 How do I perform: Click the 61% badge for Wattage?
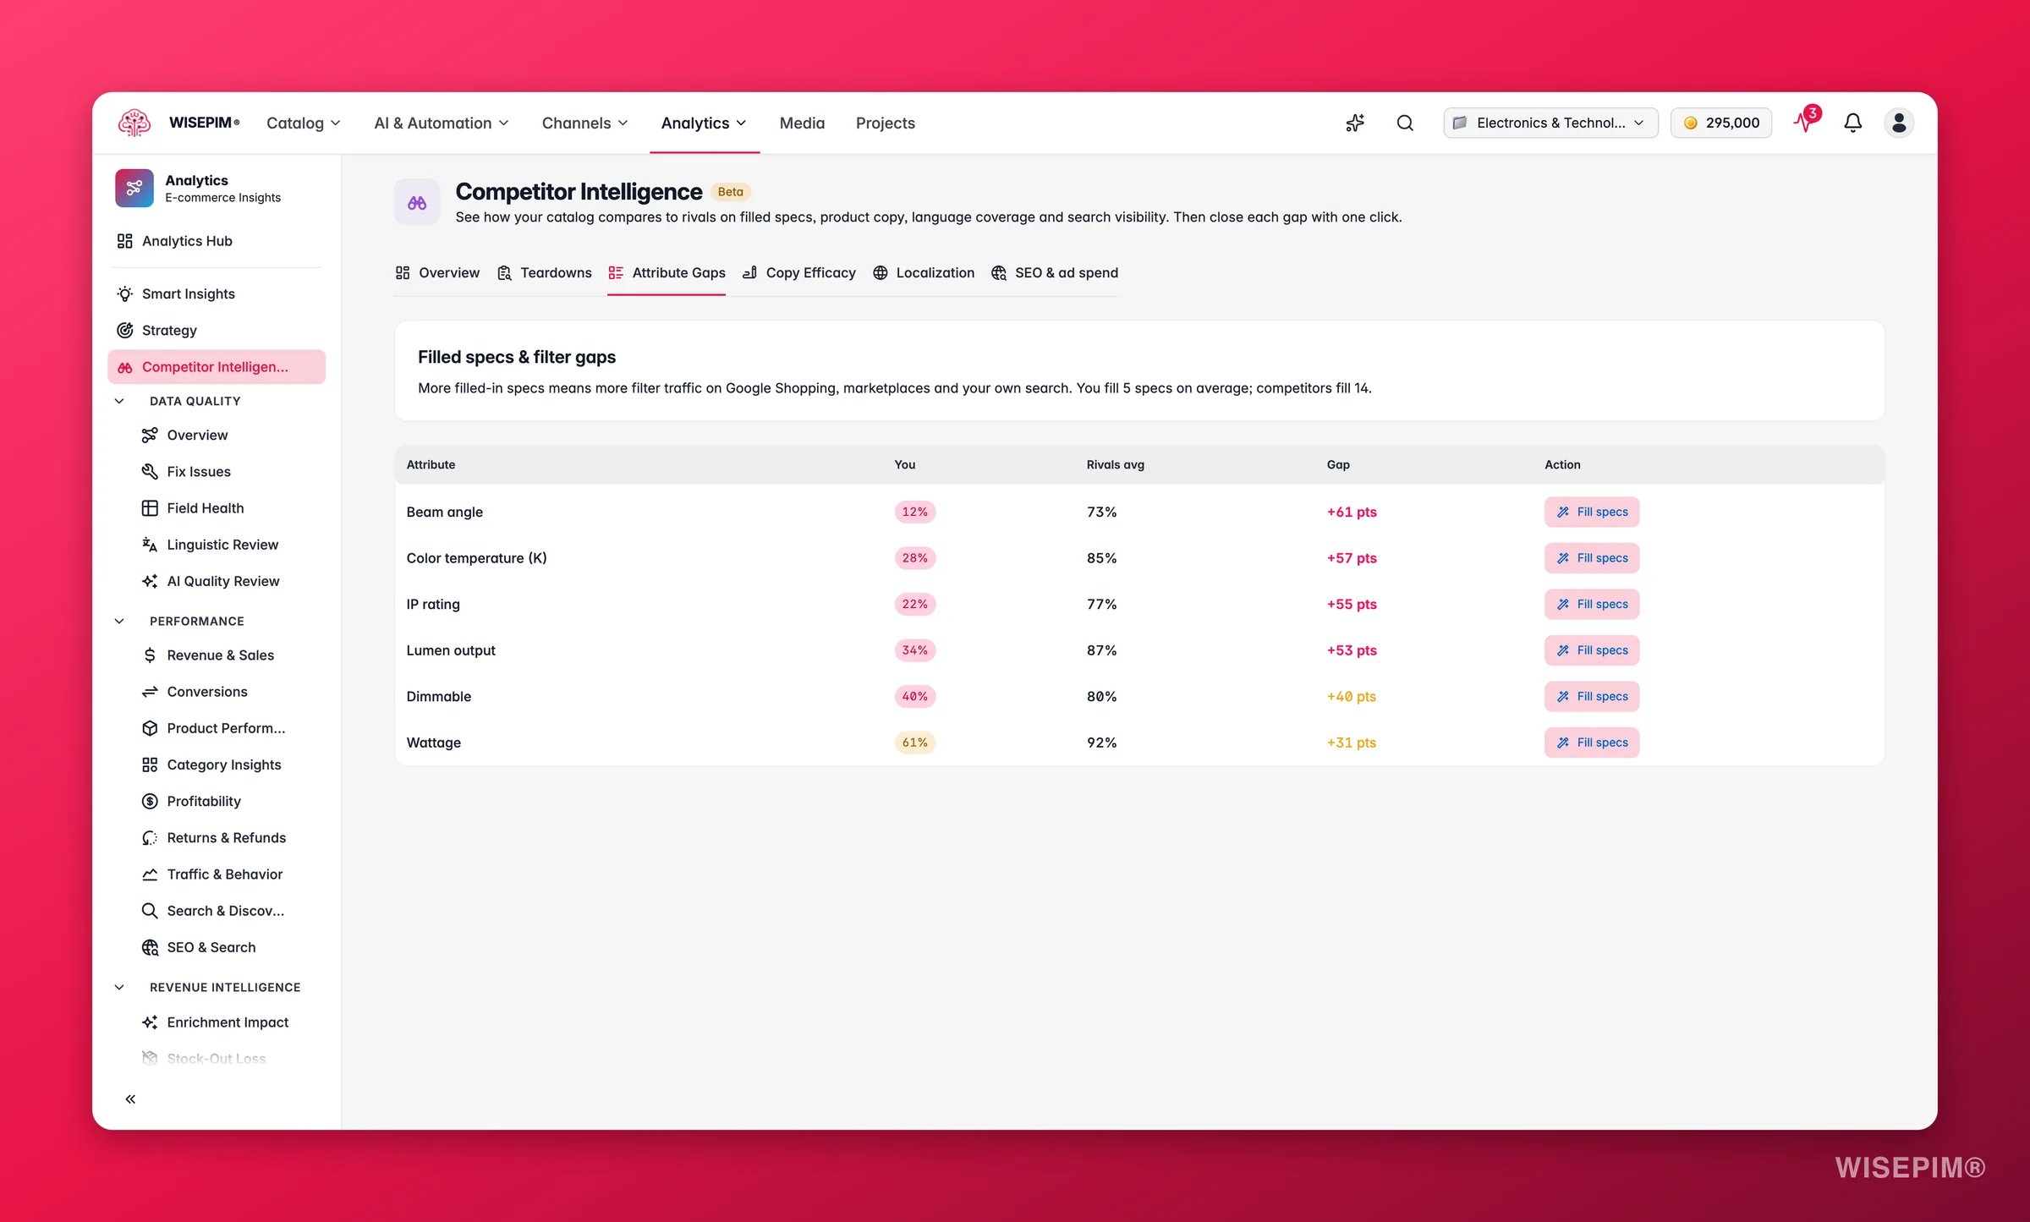[914, 743]
